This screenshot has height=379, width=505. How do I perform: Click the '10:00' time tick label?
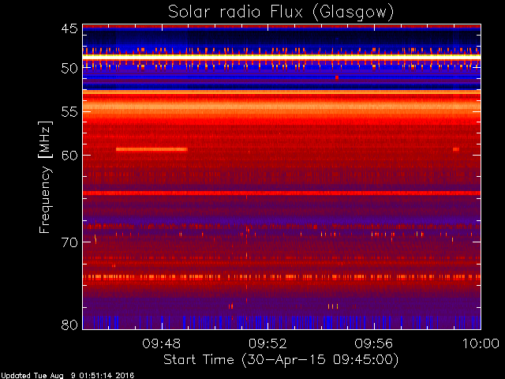tap(481, 343)
